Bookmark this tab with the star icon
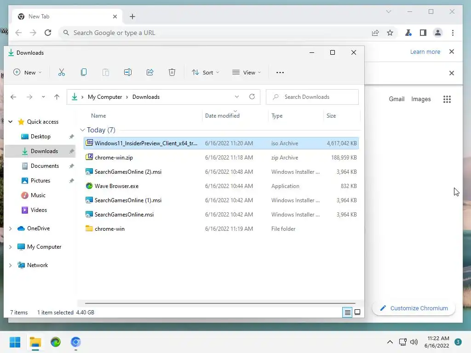 click(390, 33)
